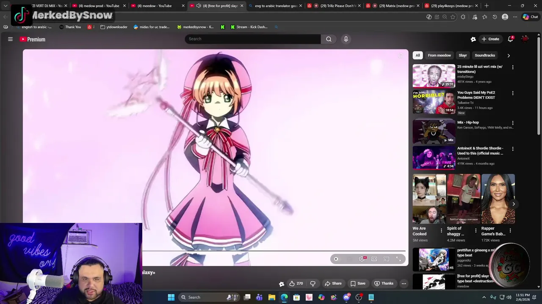The image size is (542, 304).
Task: Open options for Spirit of shaggy short
Action: pos(476,231)
